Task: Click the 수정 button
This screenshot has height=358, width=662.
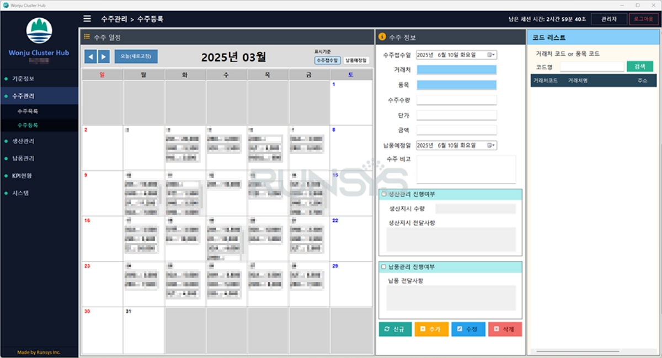Action: pos(468,329)
